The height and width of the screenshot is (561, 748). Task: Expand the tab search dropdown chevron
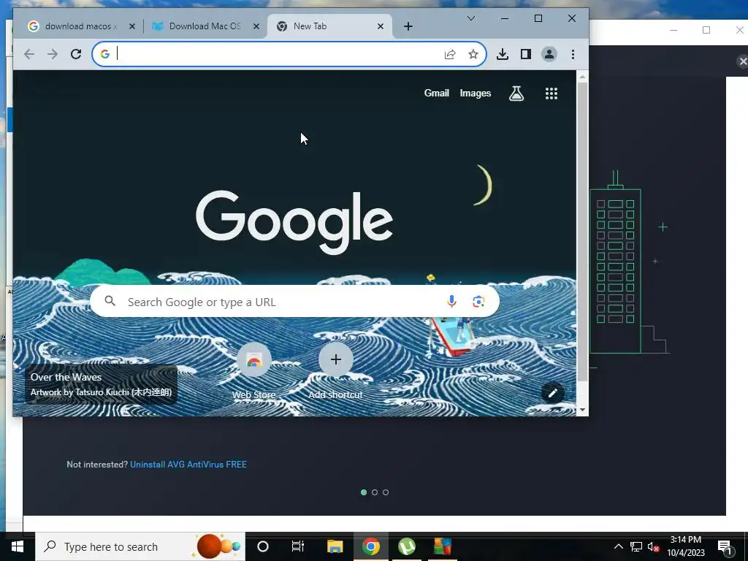tap(471, 18)
